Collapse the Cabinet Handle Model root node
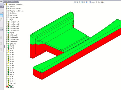 point(5,4)
